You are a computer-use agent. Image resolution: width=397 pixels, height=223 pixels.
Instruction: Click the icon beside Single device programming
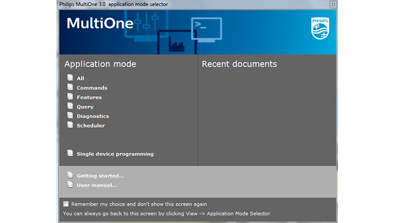coord(70,153)
